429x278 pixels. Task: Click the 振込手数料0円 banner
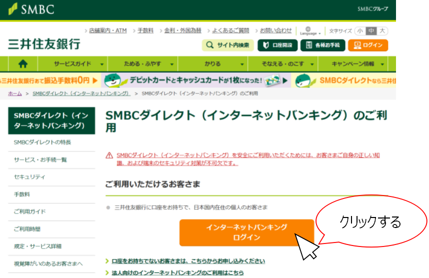[x=50, y=80]
